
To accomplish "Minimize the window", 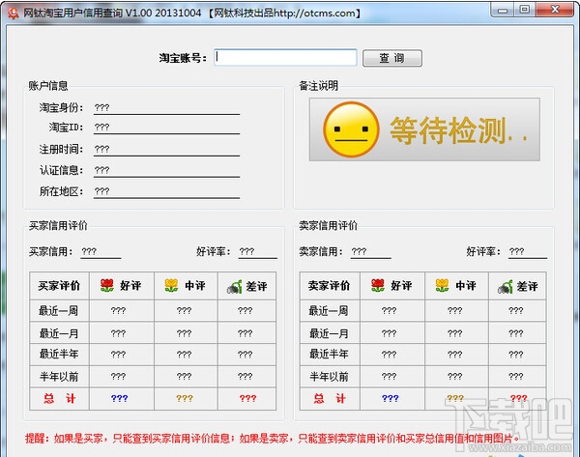I will pos(503,10).
